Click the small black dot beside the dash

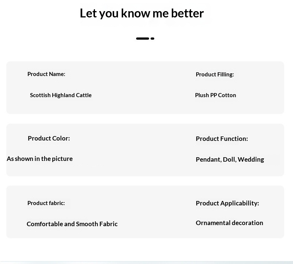[152, 39]
